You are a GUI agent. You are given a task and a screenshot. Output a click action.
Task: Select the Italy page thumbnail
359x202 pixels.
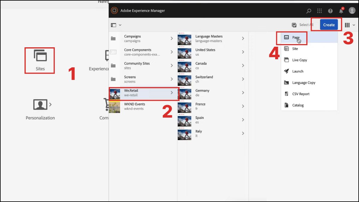(x=184, y=133)
